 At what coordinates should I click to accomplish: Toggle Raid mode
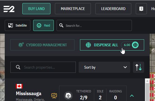click(43, 25)
